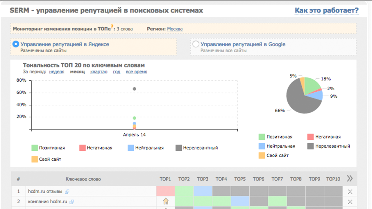Screen dimensions: 372x209
Task: Open external link icon beside hcdm.ru отзывы
Action: point(67,192)
